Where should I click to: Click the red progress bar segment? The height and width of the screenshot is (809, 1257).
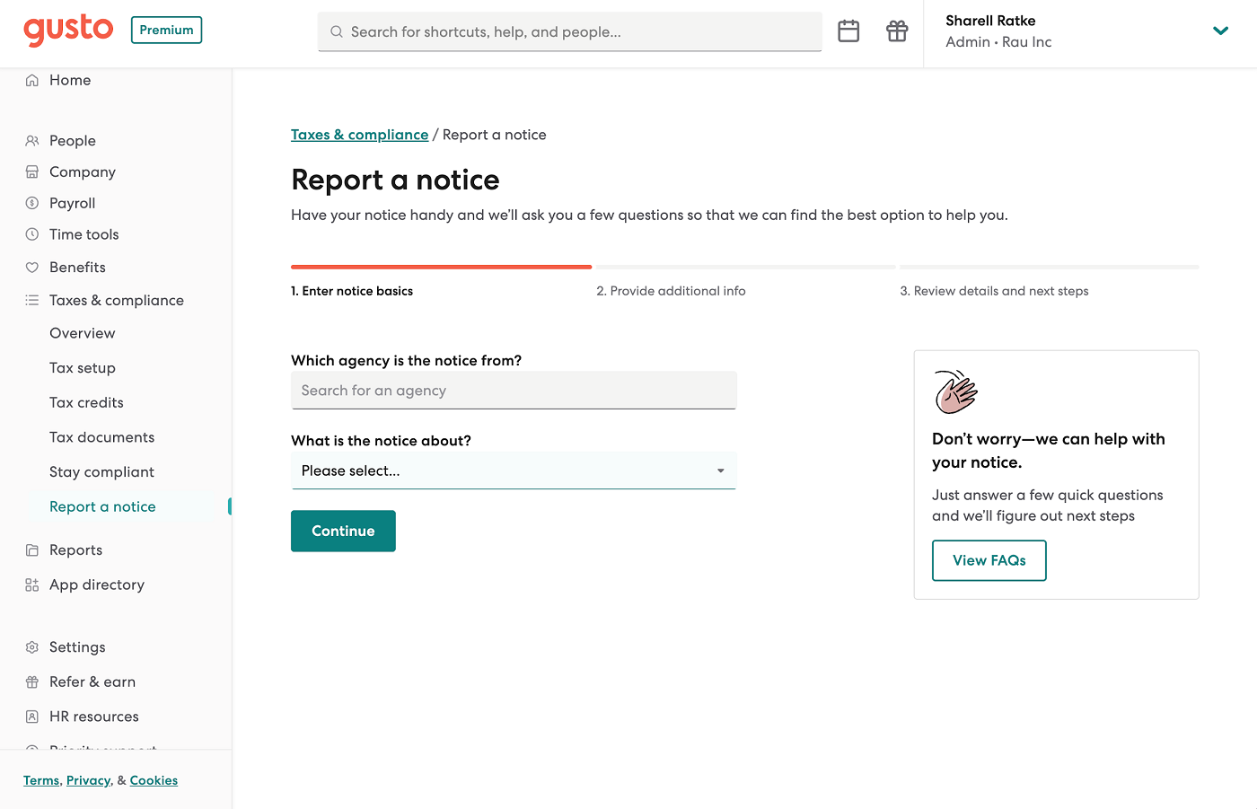point(441,267)
